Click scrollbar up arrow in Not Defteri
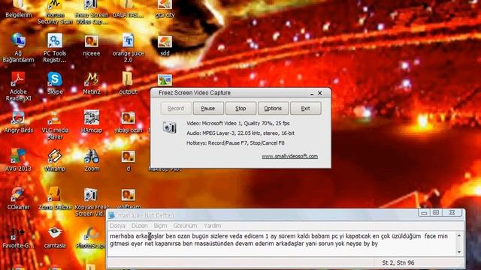The image size is (481, 270). tap(459, 235)
